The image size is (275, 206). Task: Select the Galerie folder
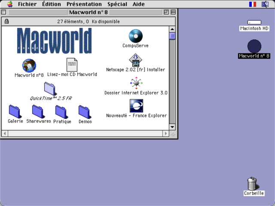click(x=15, y=112)
